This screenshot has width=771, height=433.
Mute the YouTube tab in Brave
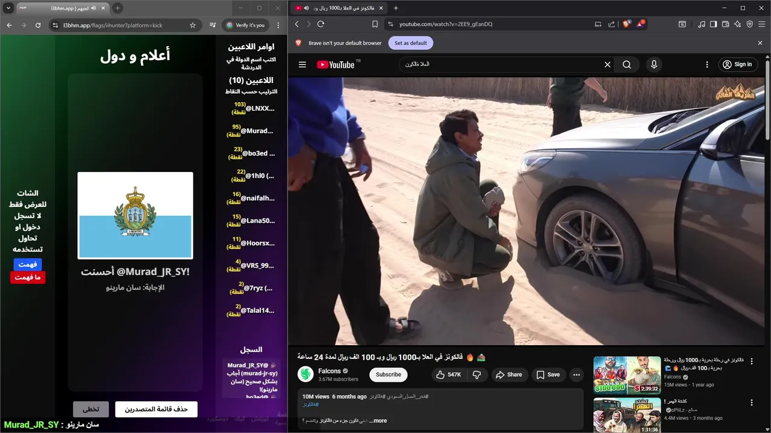306,8
